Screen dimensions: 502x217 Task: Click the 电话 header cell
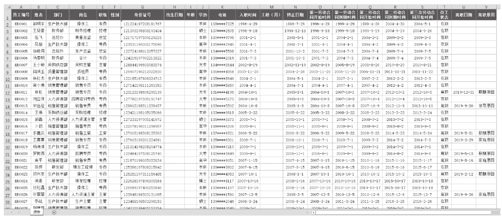pyautogui.click(x=222, y=15)
